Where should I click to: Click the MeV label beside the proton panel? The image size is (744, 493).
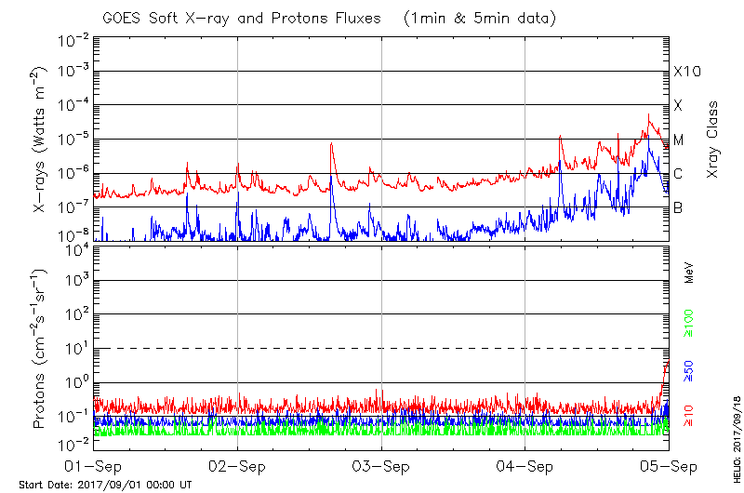(x=689, y=273)
